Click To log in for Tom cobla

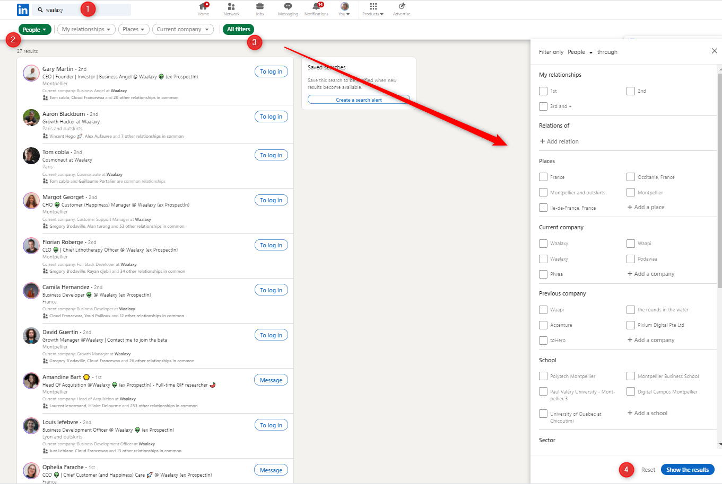(x=271, y=155)
